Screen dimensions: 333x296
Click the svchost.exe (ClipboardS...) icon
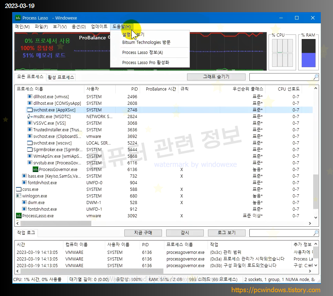[x=30, y=136]
